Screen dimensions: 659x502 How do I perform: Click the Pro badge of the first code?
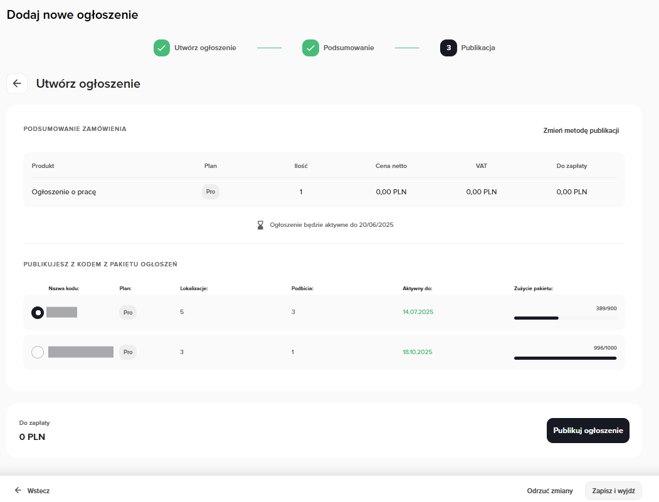[128, 312]
